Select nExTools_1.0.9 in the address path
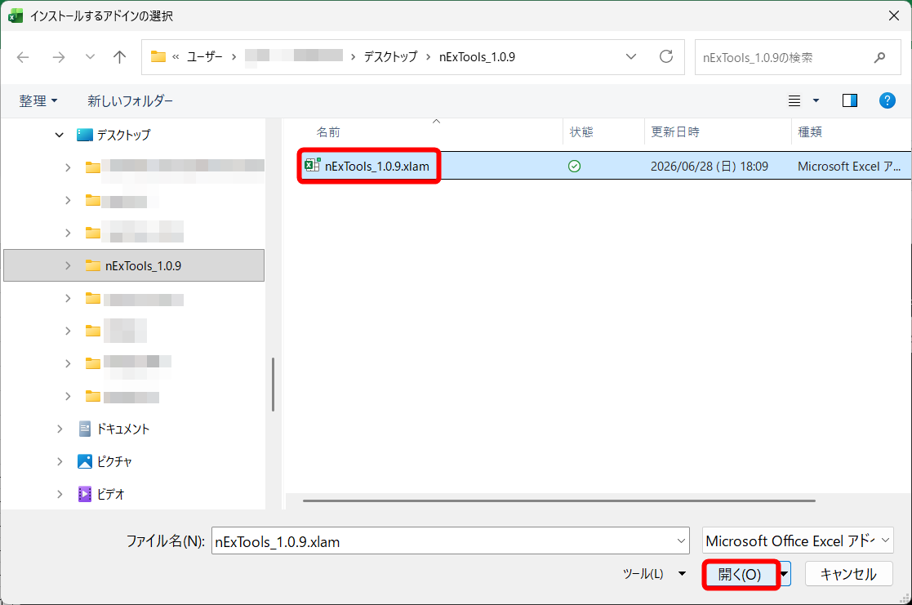The height and width of the screenshot is (605, 912). point(477,57)
